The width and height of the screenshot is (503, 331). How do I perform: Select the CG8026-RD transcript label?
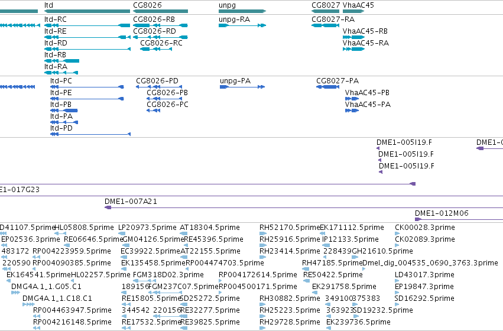click(x=155, y=31)
